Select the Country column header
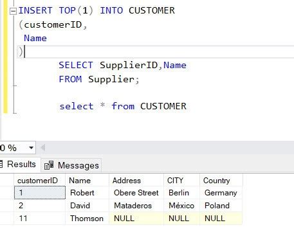This screenshot has height=234, width=294. tap(221, 181)
